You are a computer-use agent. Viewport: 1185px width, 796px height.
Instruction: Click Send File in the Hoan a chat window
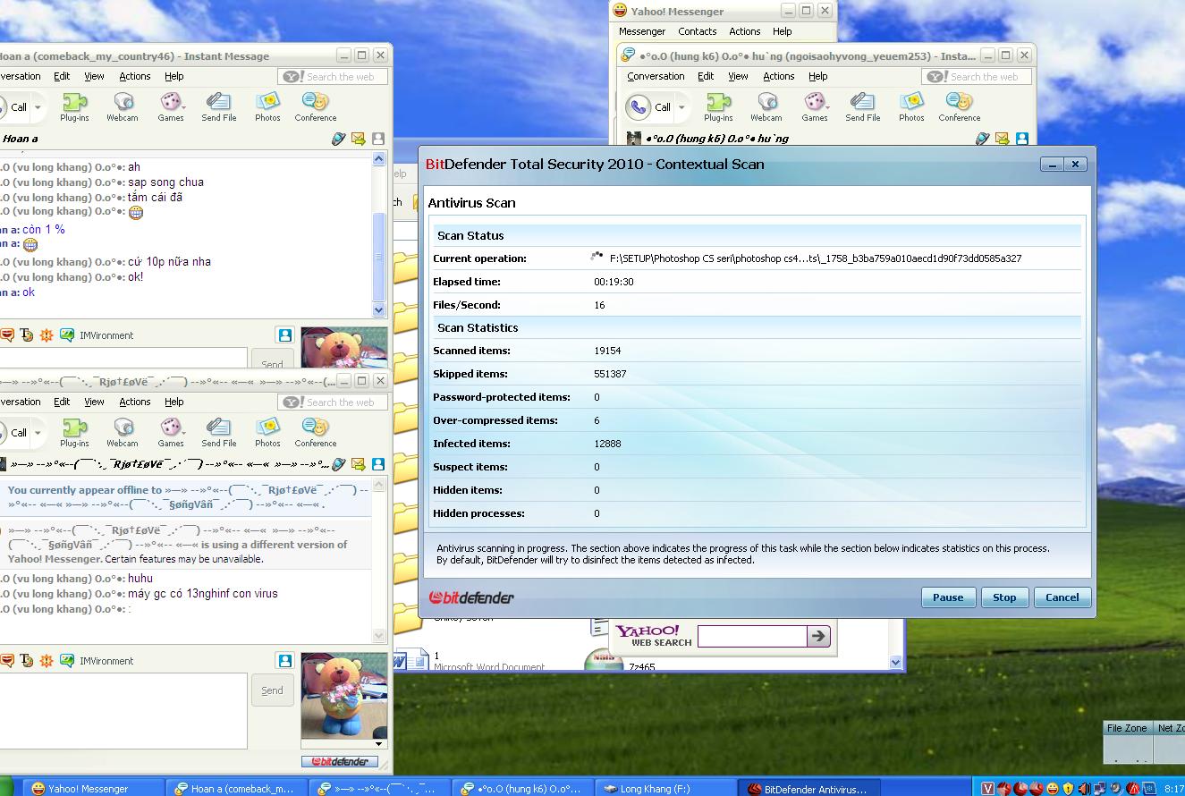[218, 106]
